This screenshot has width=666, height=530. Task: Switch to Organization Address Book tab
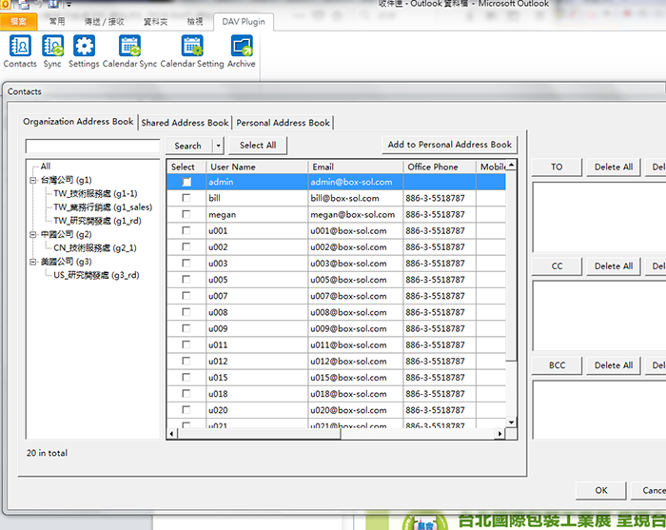78,122
